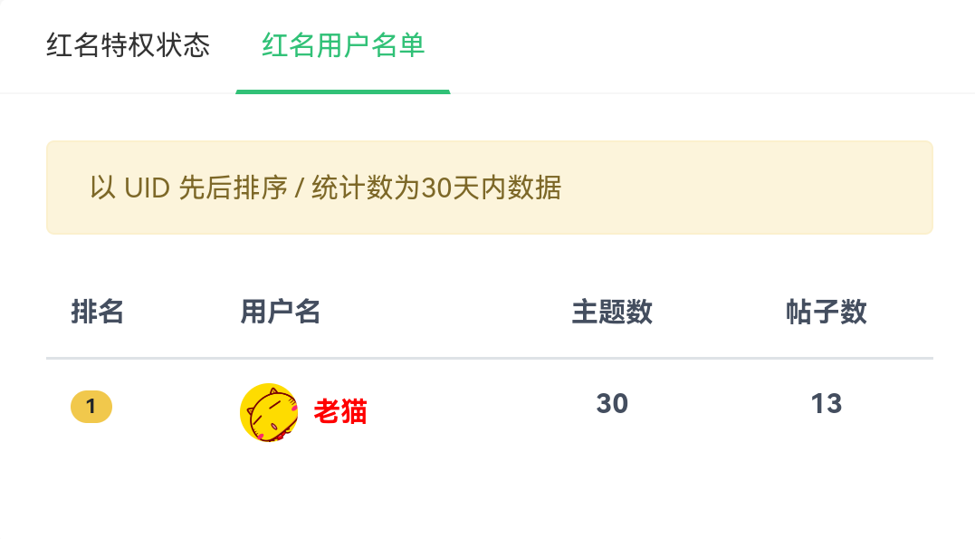Select the 红名用户名单 tab
Screen dimensions: 975x539
click(x=342, y=45)
